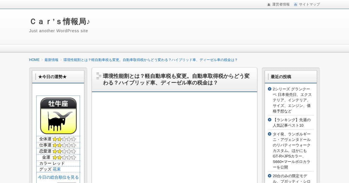Open 【ランキング】先週の人気記事ベスト10 post
This screenshot has height=183, width=349.
coord(292,123)
